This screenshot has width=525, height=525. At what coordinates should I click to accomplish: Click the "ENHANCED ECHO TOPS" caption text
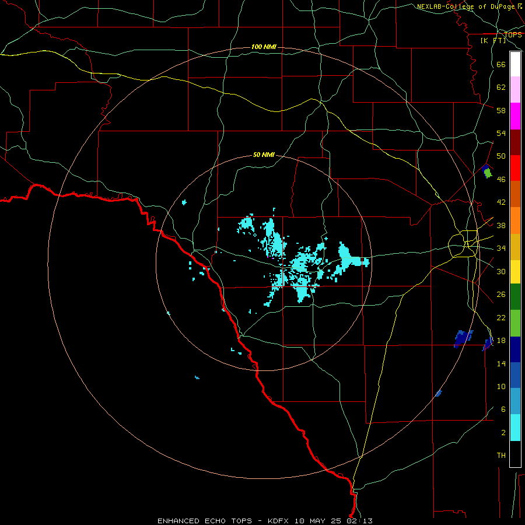click(205, 521)
